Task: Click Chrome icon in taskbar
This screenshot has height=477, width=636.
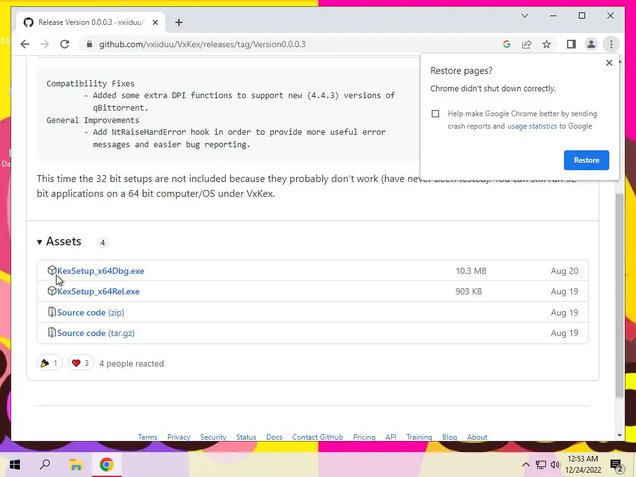Action: [107, 465]
